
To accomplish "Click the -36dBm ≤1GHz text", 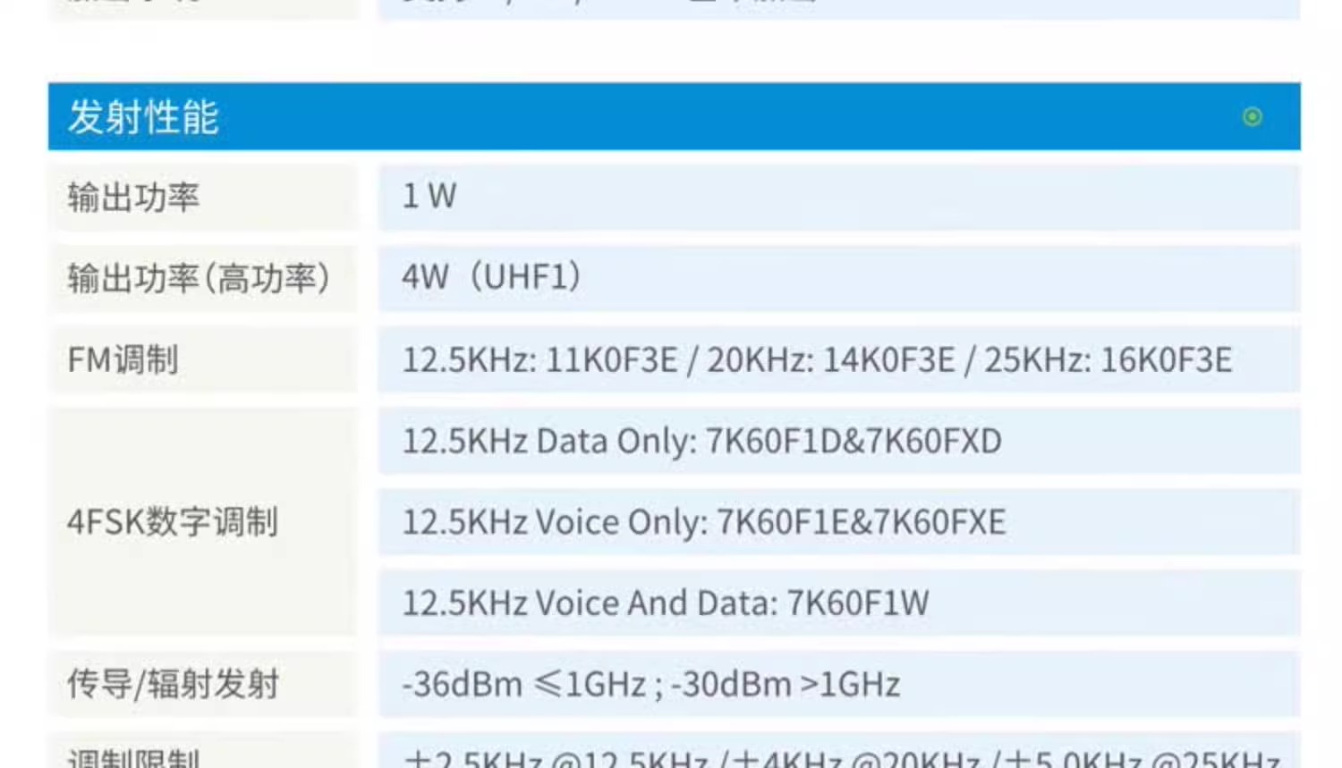I will 524,685.
